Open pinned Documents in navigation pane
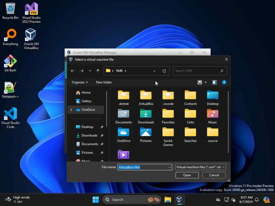275x206 pixels. [90, 144]
